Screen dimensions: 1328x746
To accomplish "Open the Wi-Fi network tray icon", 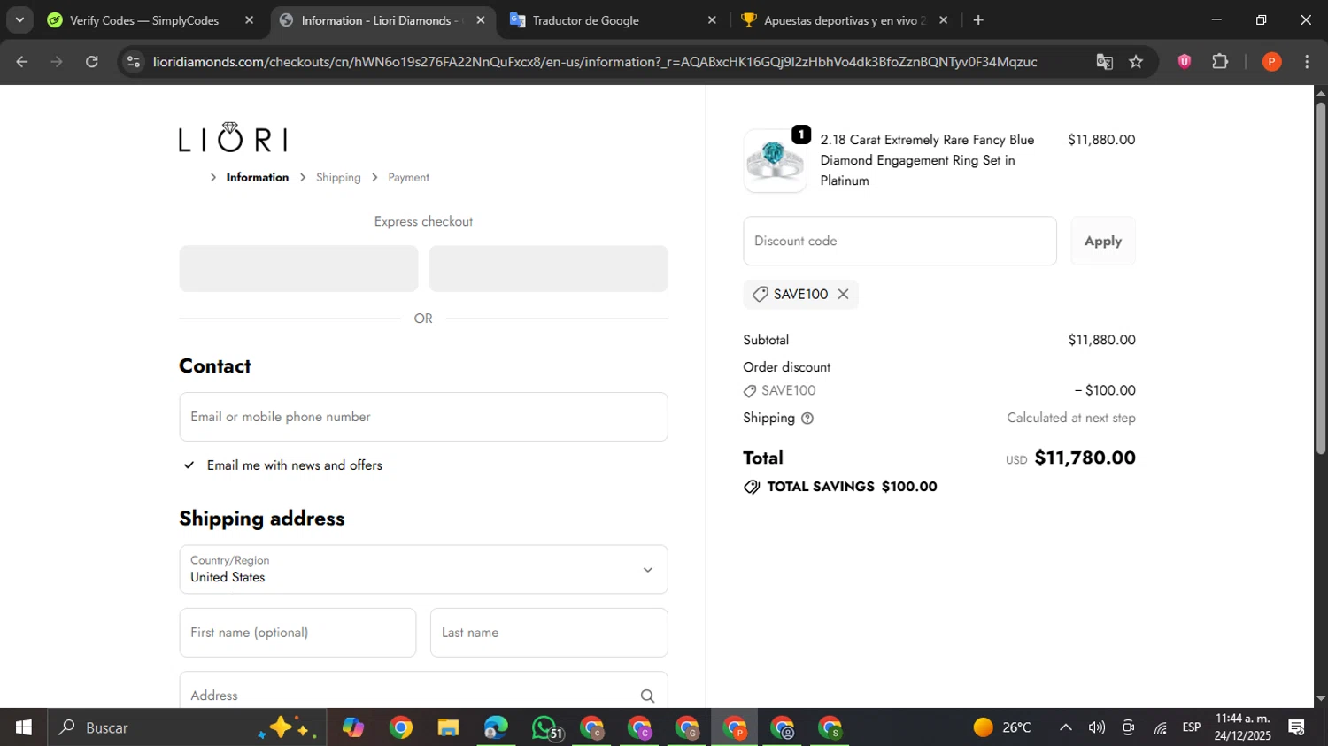I will pyautogui.click(x=1161, y=727).
